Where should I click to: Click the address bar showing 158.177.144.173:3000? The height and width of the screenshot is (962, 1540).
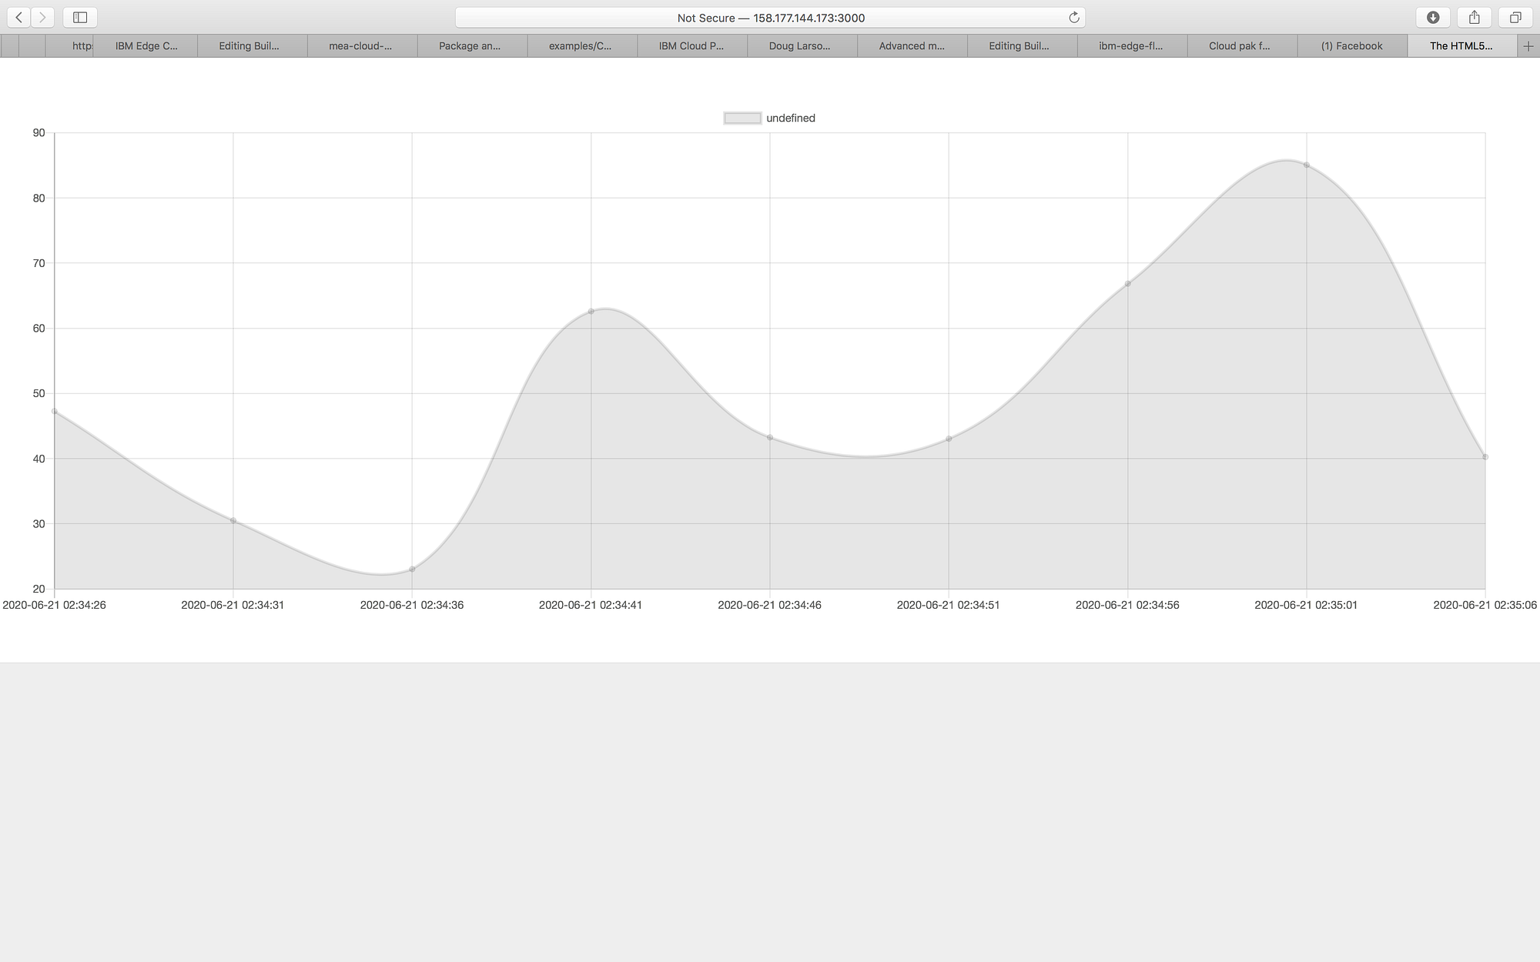pyautogui.click(x=770, y=17)
